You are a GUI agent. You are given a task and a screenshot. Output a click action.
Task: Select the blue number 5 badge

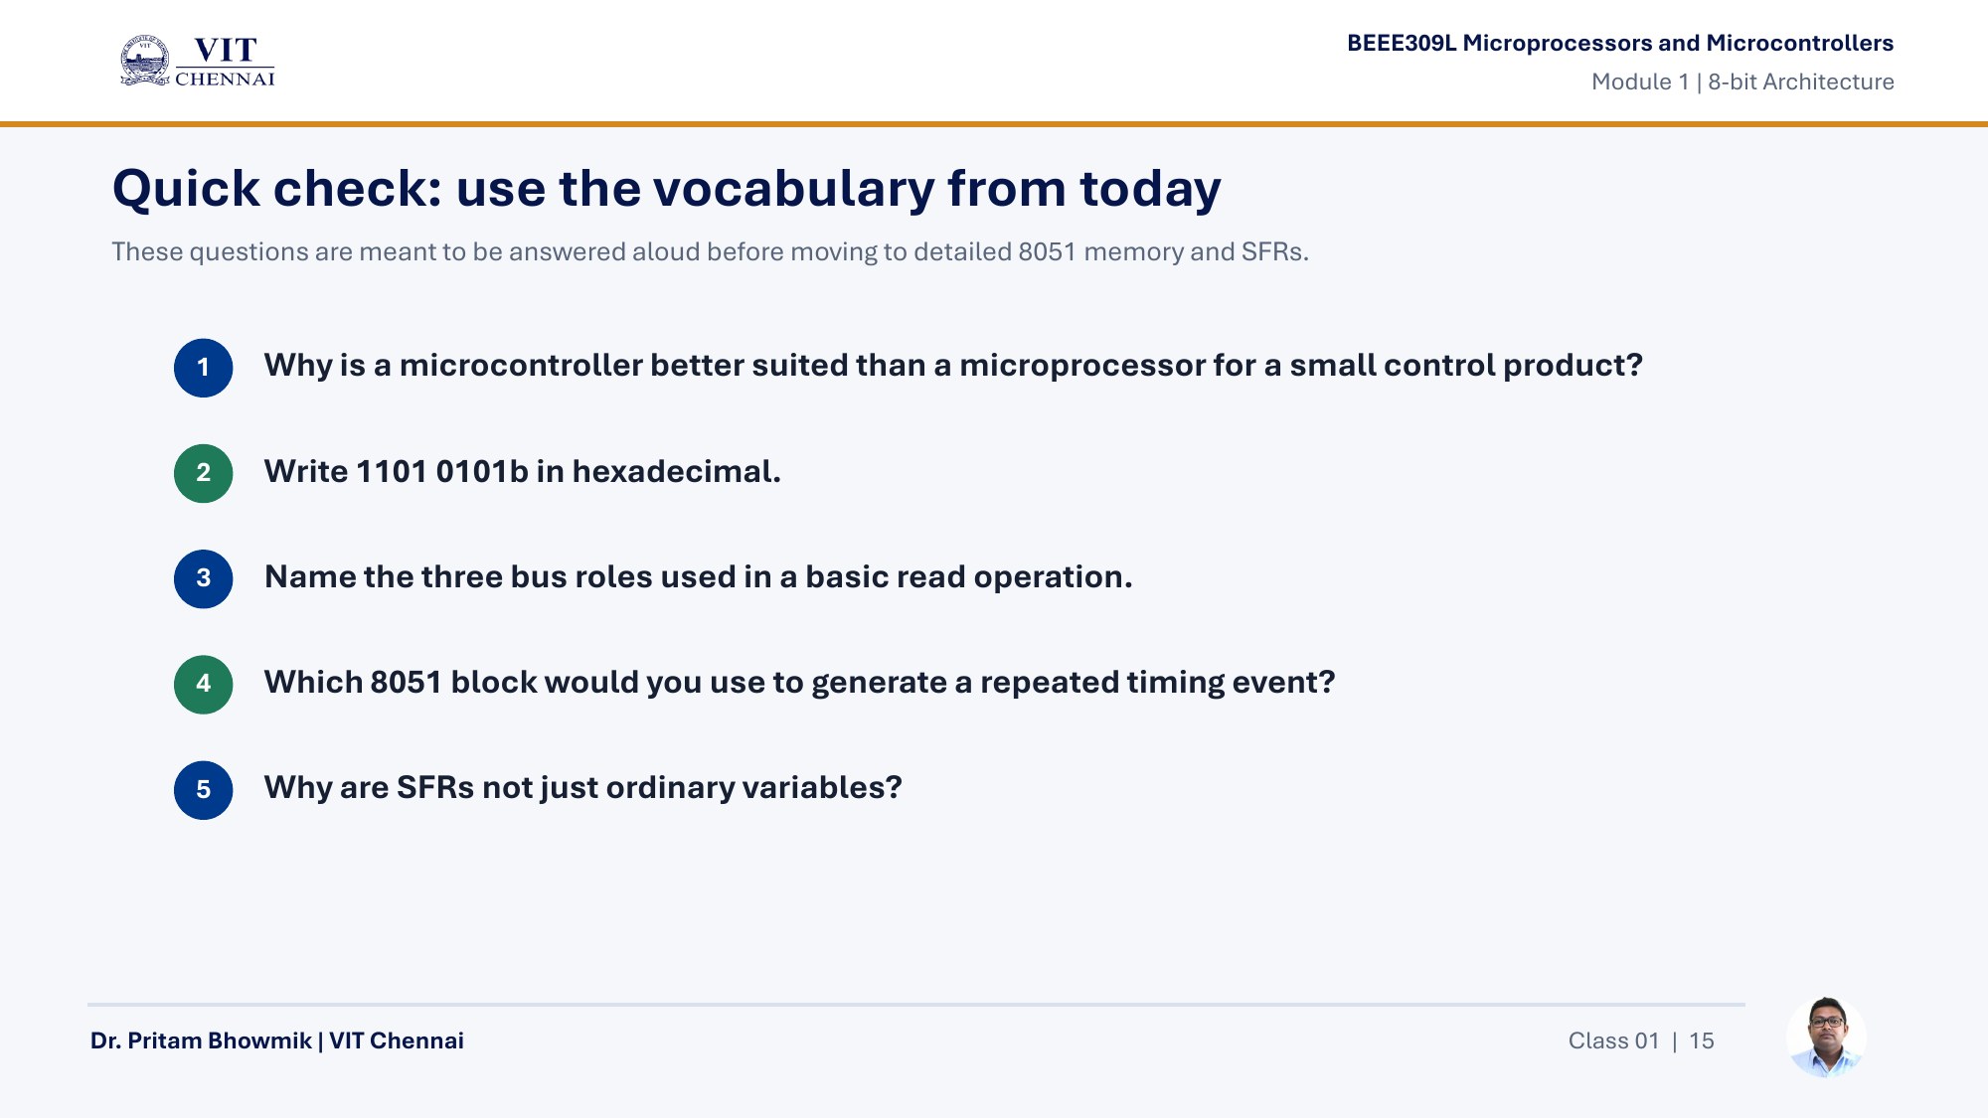204,790
